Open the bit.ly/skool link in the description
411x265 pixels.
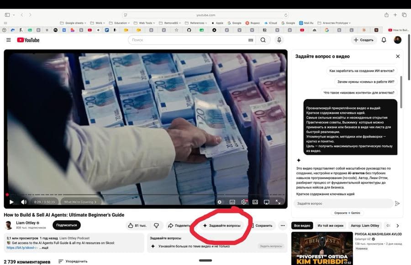22,248
